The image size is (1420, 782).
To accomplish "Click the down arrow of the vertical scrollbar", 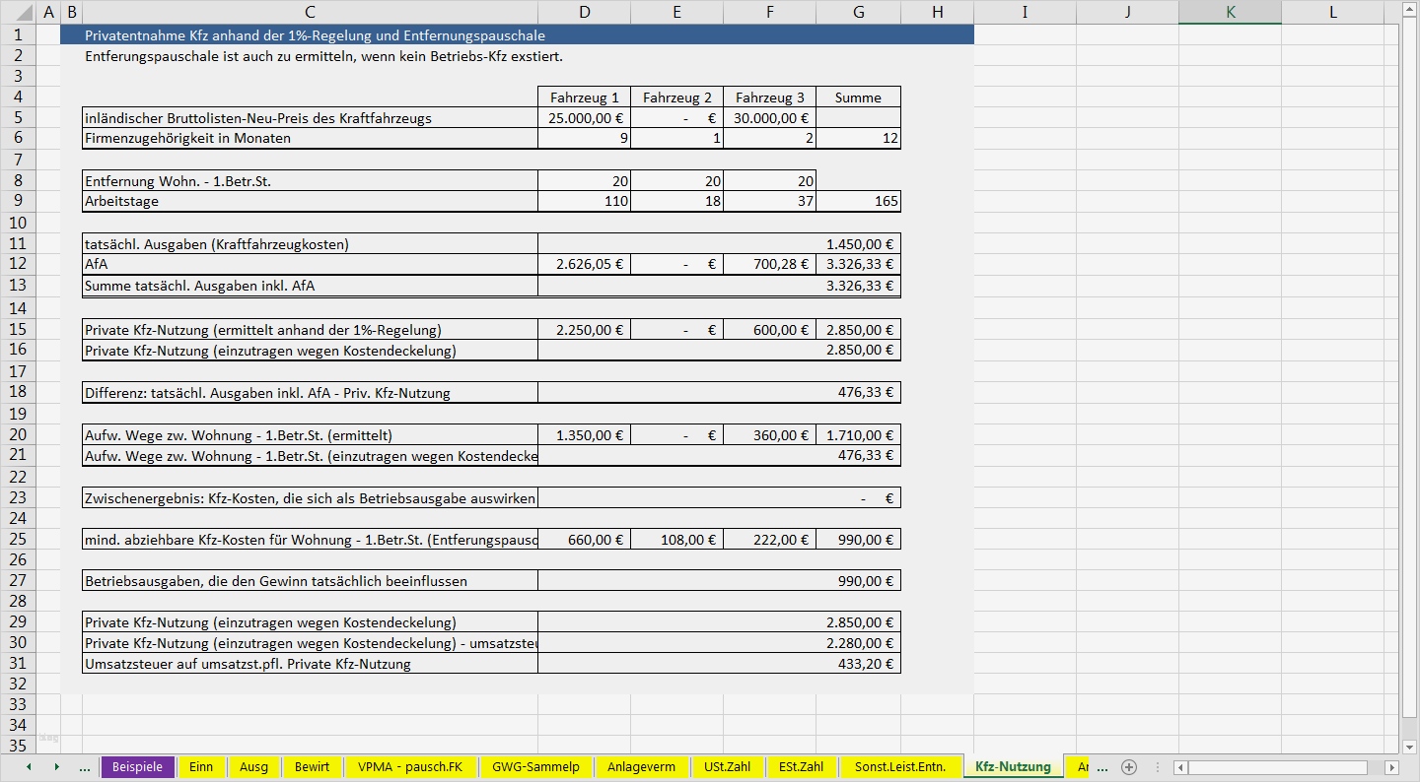I will click(x=1409, y=746).
